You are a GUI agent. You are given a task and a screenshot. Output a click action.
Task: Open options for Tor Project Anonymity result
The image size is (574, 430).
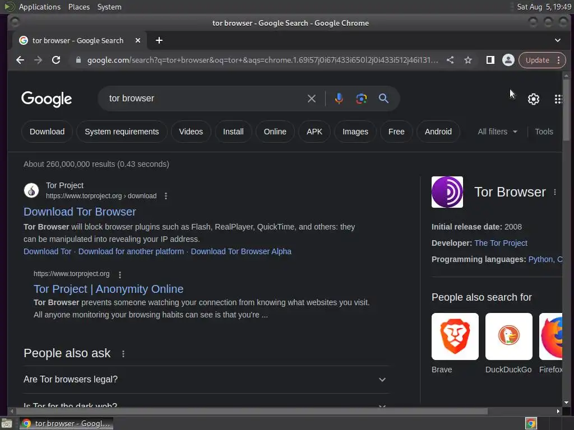(x=120, y=274)
